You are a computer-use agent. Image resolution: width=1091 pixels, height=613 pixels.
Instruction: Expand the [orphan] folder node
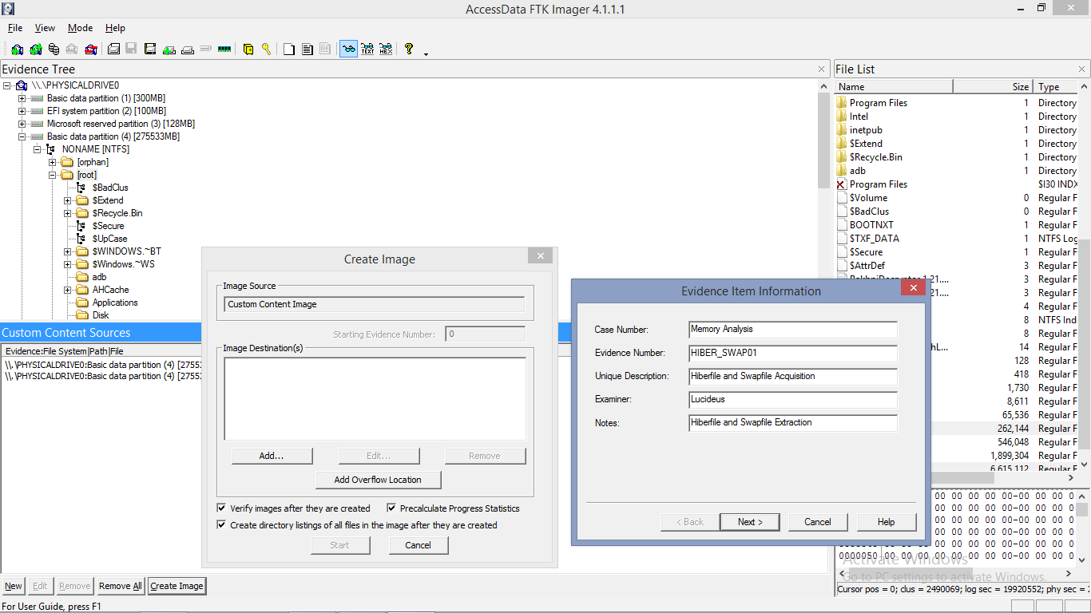[53, 162]
